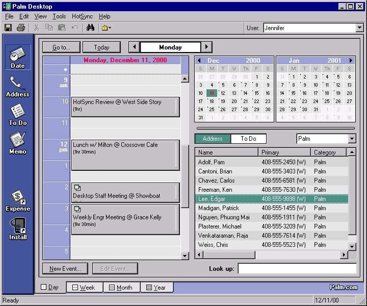Switch to the Month view tab
This screenshot has height=306, width=367.
[x=121, y=288]
